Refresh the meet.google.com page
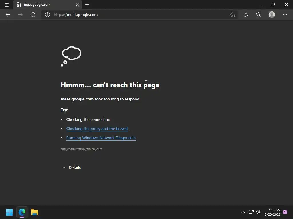 click(x=33, y=15)
